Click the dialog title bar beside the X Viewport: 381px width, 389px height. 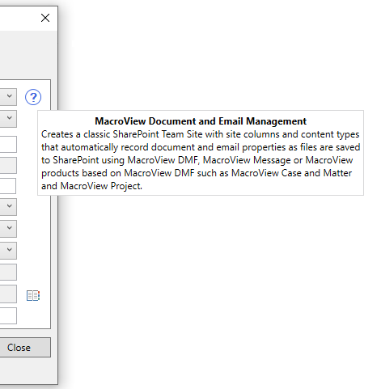tap(19, 18)
